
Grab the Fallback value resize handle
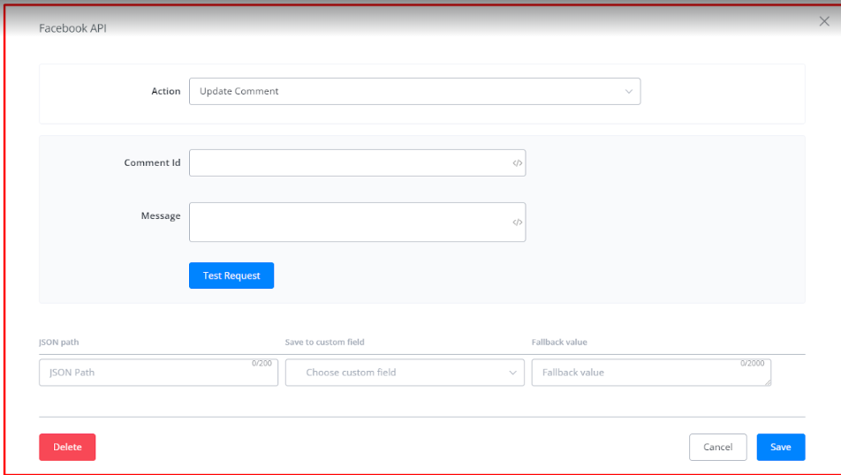(x=768, y=382)
